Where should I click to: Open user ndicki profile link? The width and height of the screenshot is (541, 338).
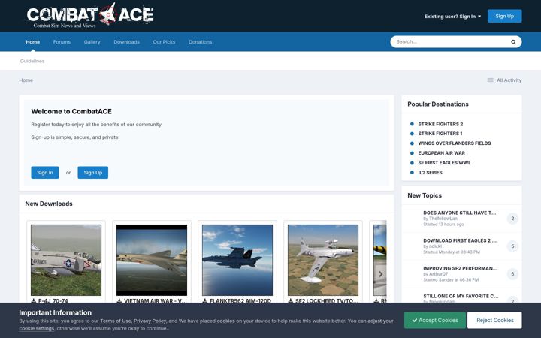(435, 246)
